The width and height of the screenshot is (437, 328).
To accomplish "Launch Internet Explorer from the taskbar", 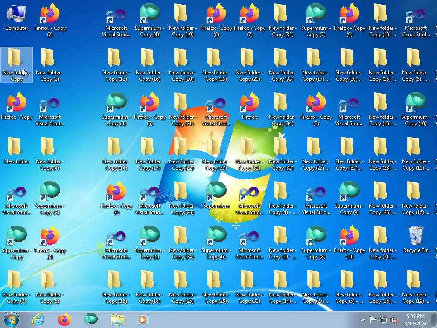I will (38, 319).
